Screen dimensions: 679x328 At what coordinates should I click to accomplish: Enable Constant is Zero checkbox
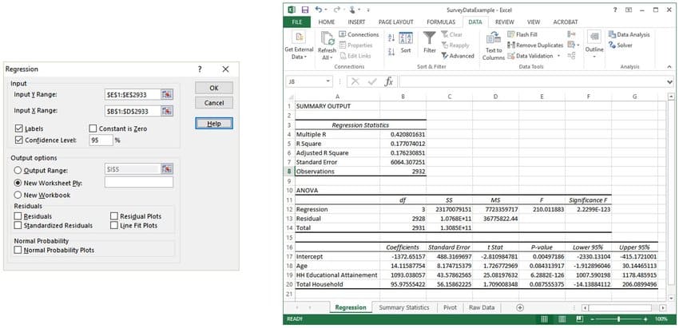tap(93, 128)
